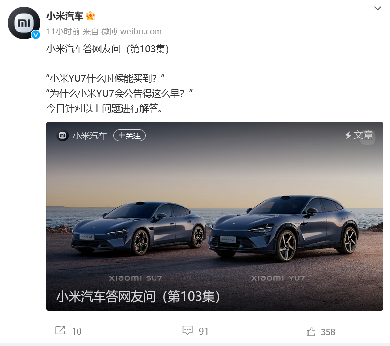Click the 小米汽车 name inside article card

[x=89, y=136]
